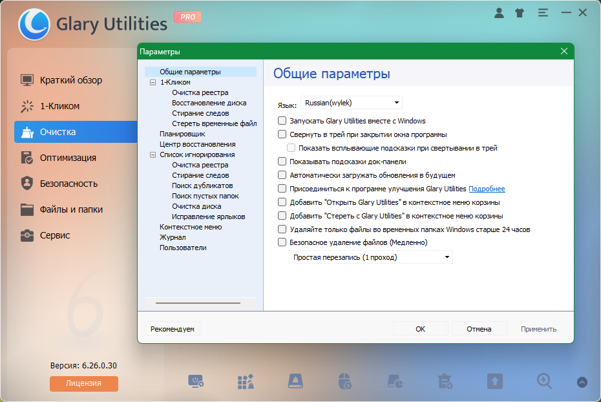Close the Параметры dialog

pyautogui.click(x=564, y=51)
